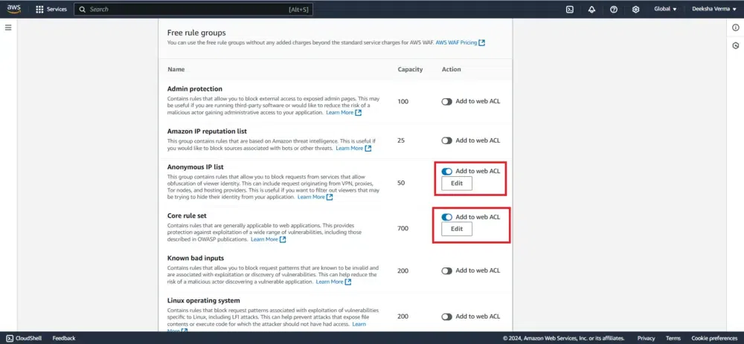Image resolution: width=744 pixels, height=344 pixels.
Task: Open the AWS WAF Pricing link
Action: (456, 42)
